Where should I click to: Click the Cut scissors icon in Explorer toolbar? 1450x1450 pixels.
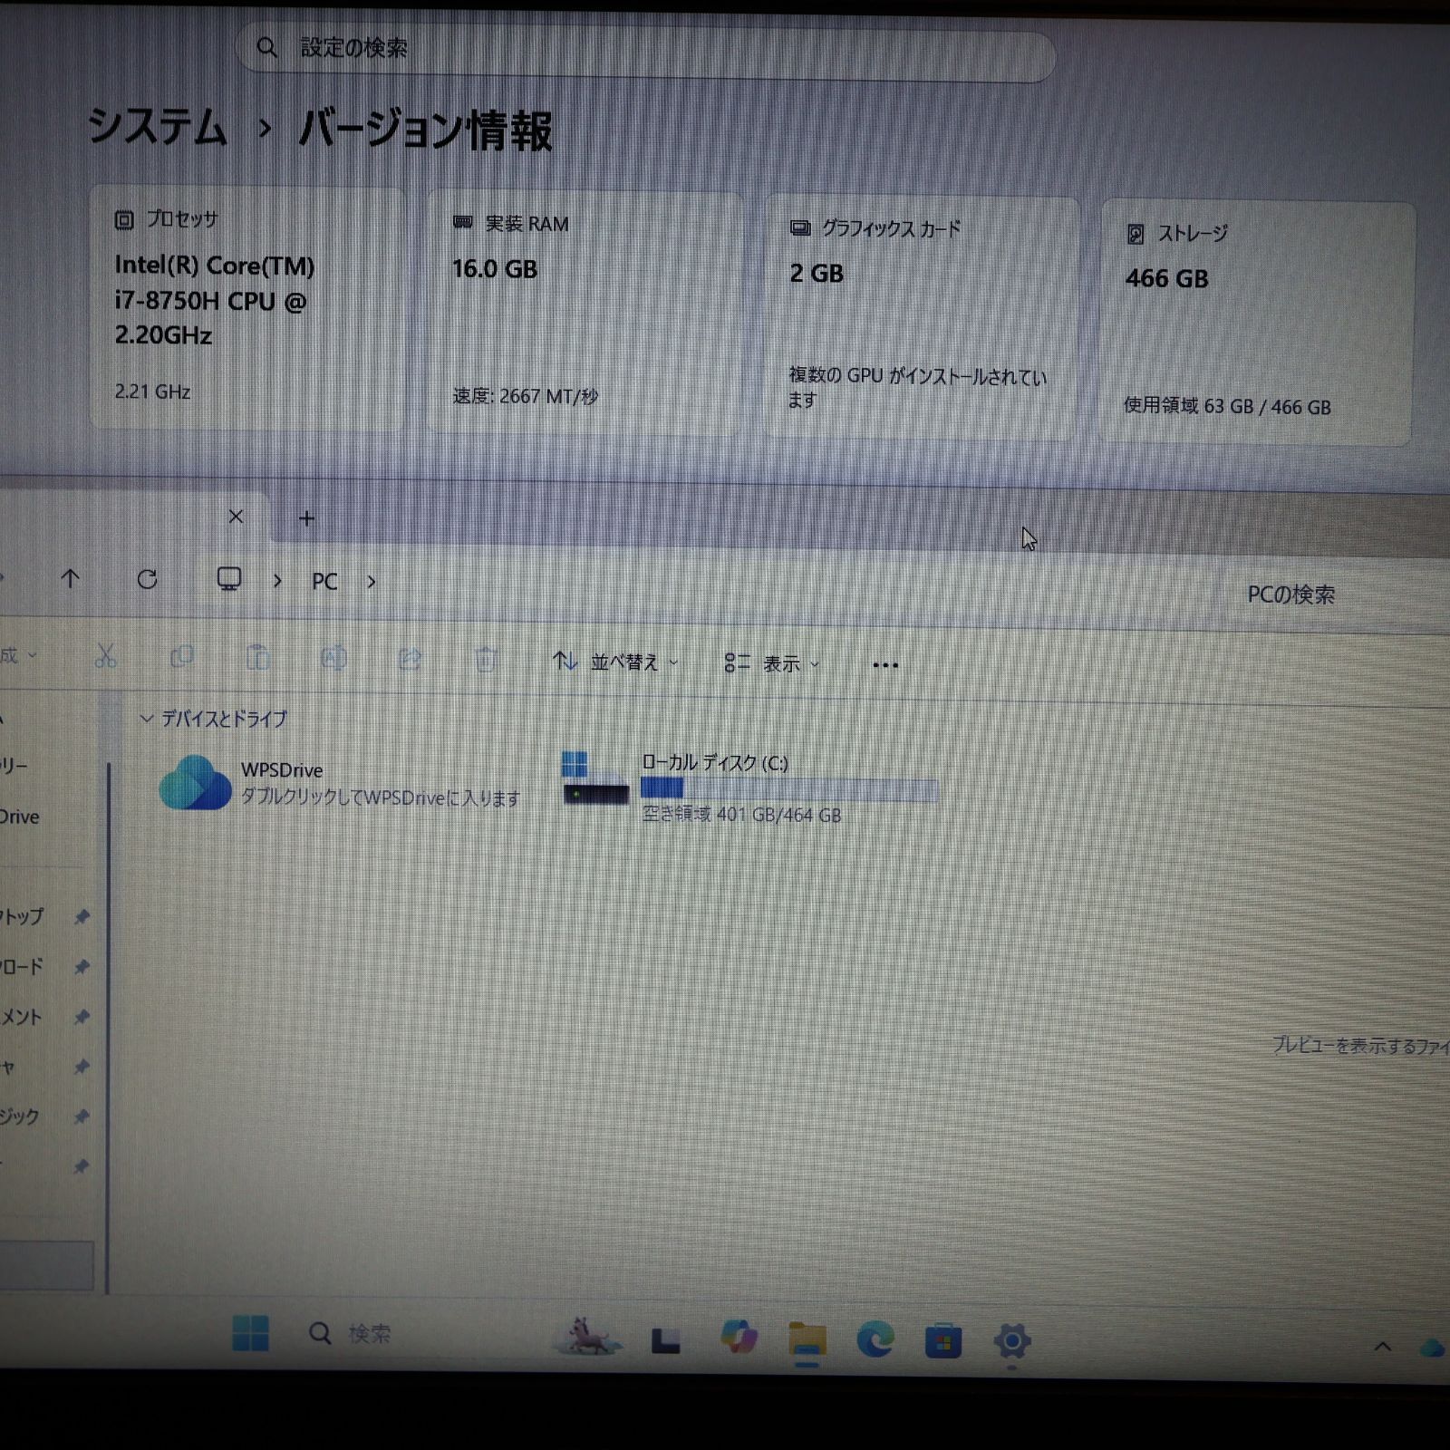coord(105,655)
